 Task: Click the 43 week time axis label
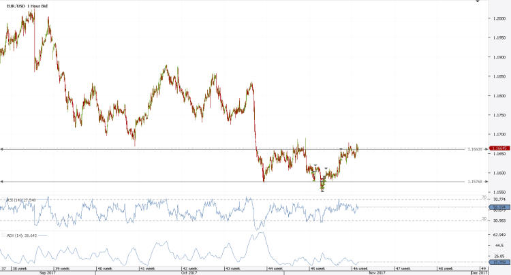click(x=233, y=269)
